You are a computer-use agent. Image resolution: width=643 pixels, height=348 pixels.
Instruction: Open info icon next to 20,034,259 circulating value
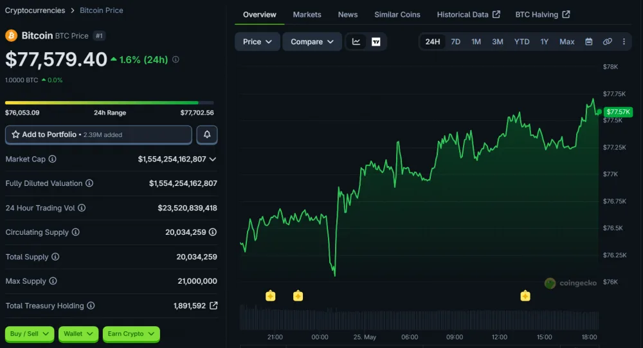coord(212,232)
